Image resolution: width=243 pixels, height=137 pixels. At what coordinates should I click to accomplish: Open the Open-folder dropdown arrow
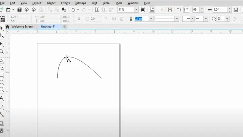(x=13, y=9)
